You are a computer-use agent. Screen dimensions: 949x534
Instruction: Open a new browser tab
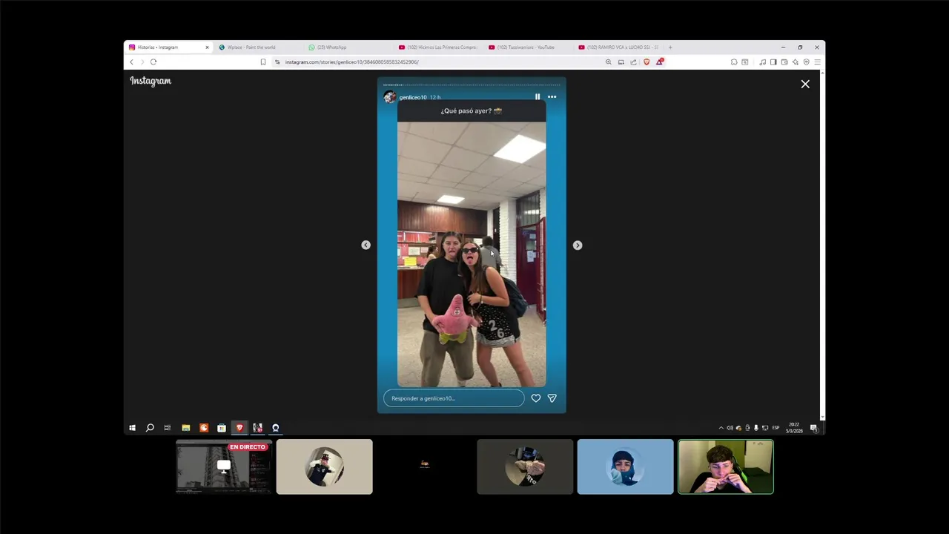pos(670,47)
